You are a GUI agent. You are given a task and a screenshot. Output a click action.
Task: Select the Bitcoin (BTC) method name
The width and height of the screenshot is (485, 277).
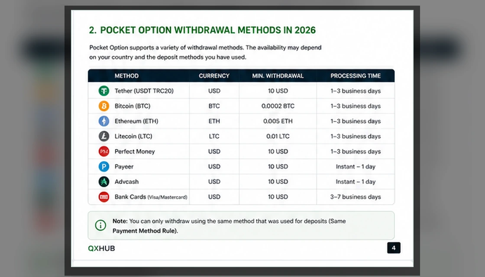tap(133, 106)
